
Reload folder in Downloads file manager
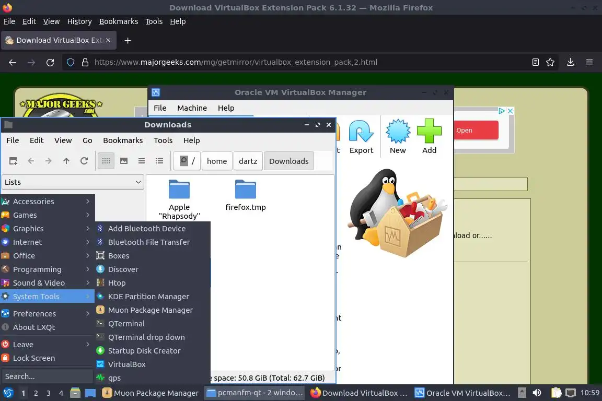(84, 161)
